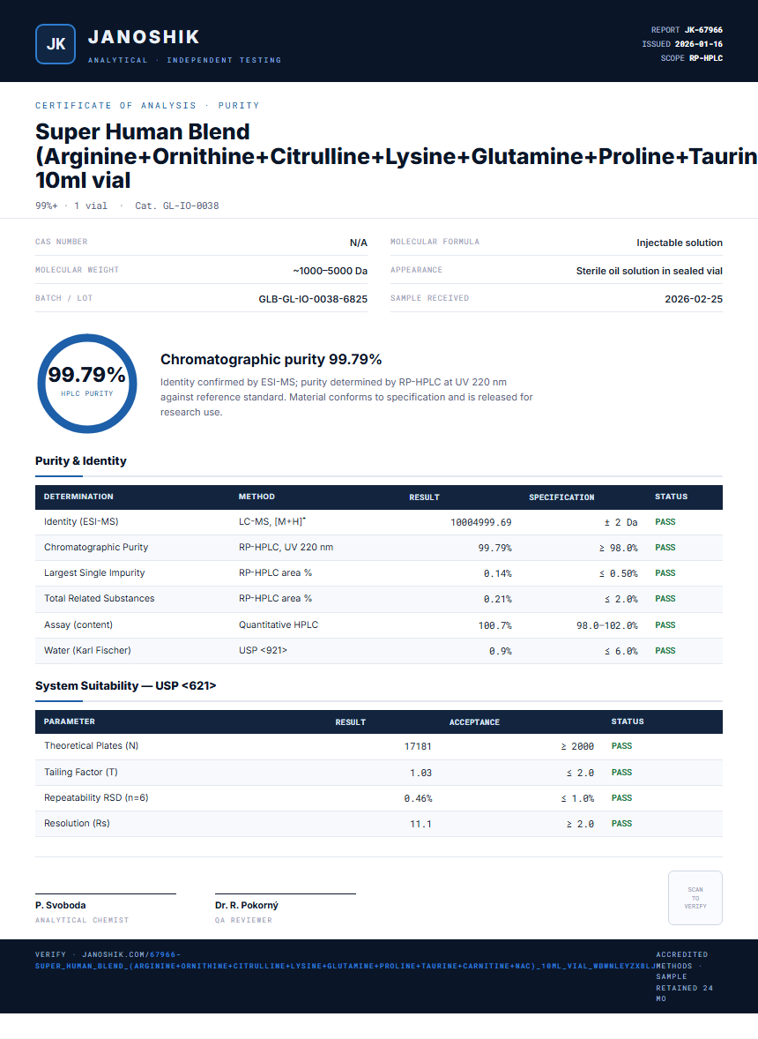This screenshot has width=758, height=1039.
Task: Select assay result 100.7%
Action: (495, 625)
